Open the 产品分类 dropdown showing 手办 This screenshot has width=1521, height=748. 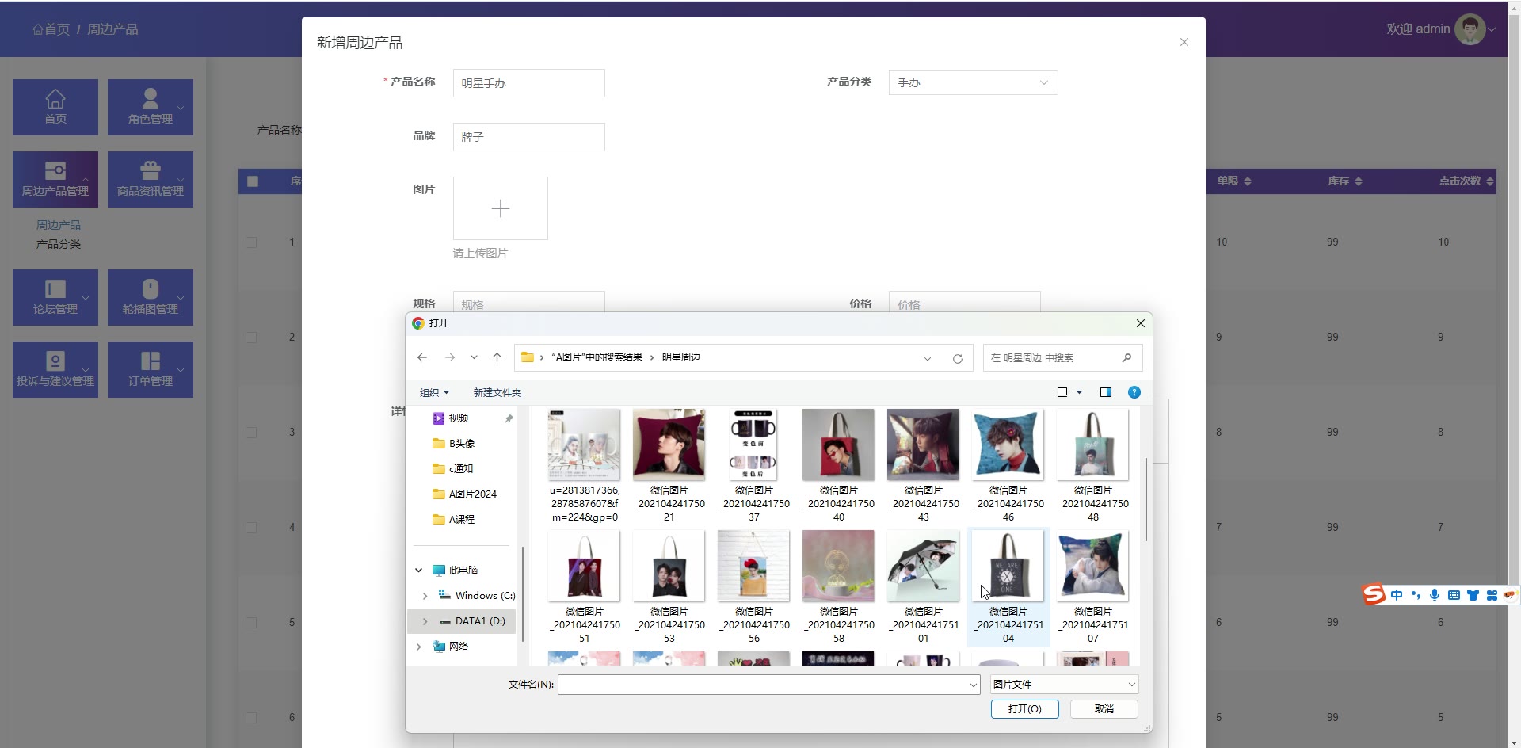(973, 82)
